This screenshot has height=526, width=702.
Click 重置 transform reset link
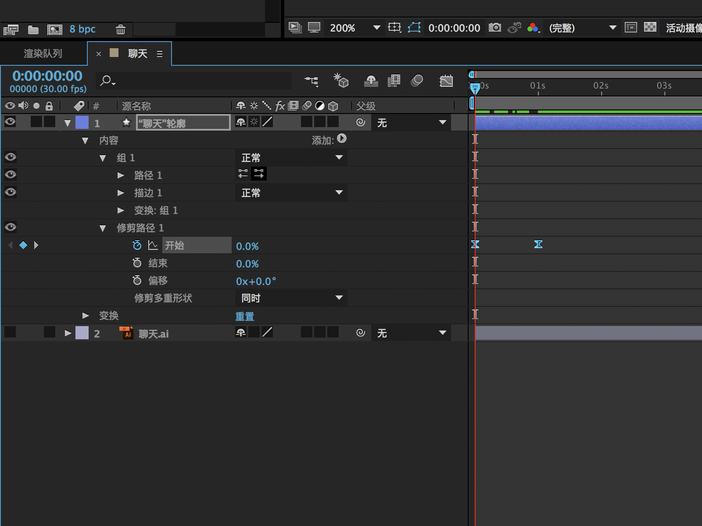pos(245,316)
